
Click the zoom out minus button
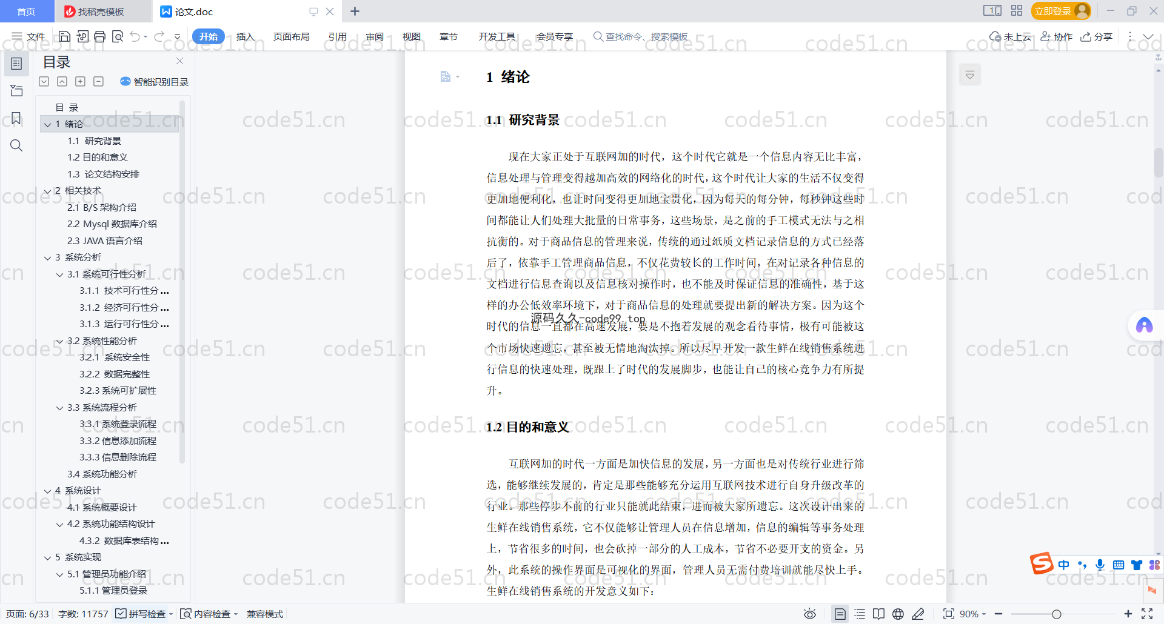coord(998,614)
